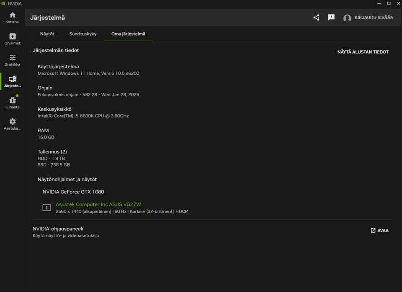Viewport: 402px width, 292px height.
Task: Open Asetukset settings gear
Action: pyautogui.click(x=13, y=122)
